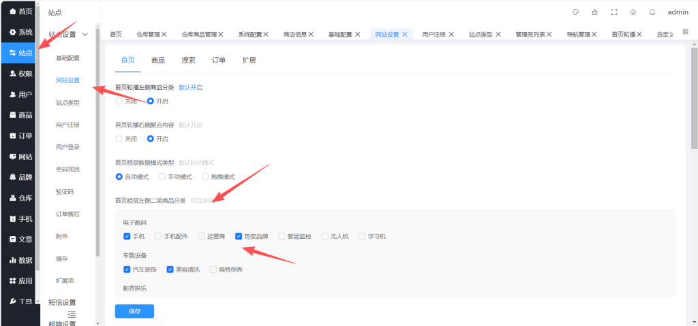Screen dimensions: 698x326
Task: Close the active 网站设置 tab
Action: [405, 34]
